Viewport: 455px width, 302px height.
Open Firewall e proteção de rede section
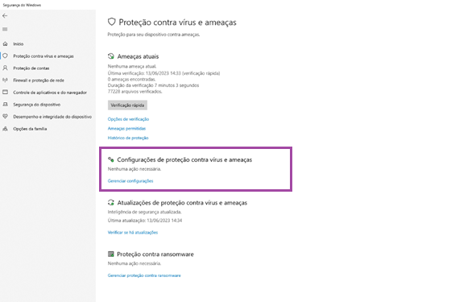coord(39,81)
